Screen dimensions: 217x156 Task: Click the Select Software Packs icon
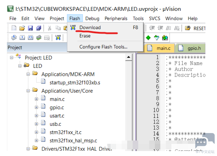[x=156, y=38]
